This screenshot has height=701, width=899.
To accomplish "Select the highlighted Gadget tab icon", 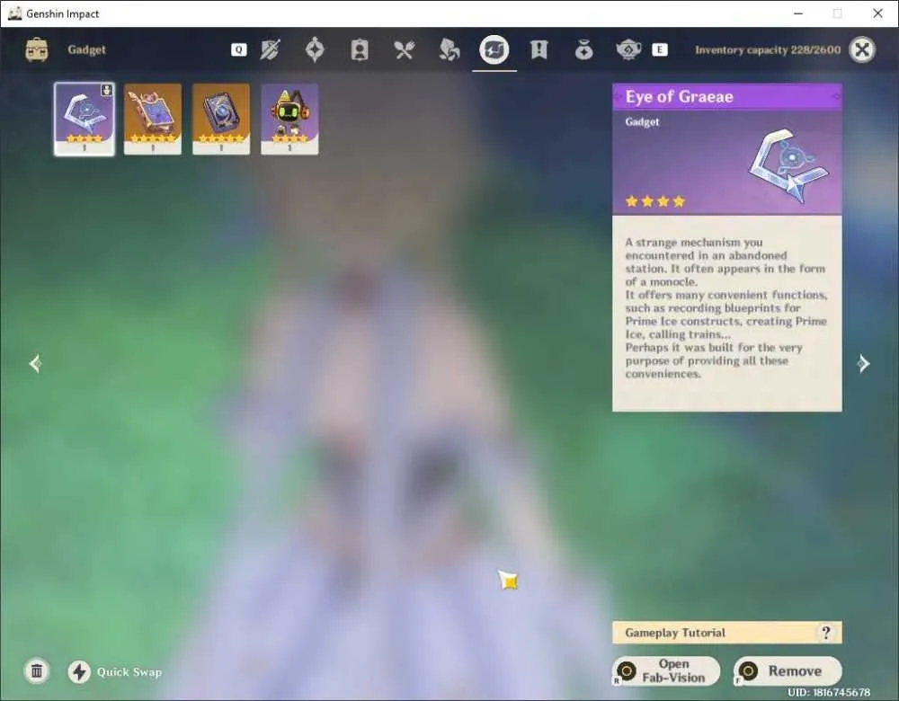I will 494,49.
